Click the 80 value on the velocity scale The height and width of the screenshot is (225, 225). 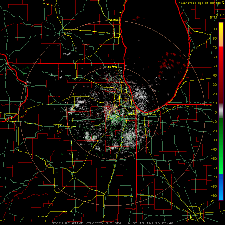click(x=215, y=38)
